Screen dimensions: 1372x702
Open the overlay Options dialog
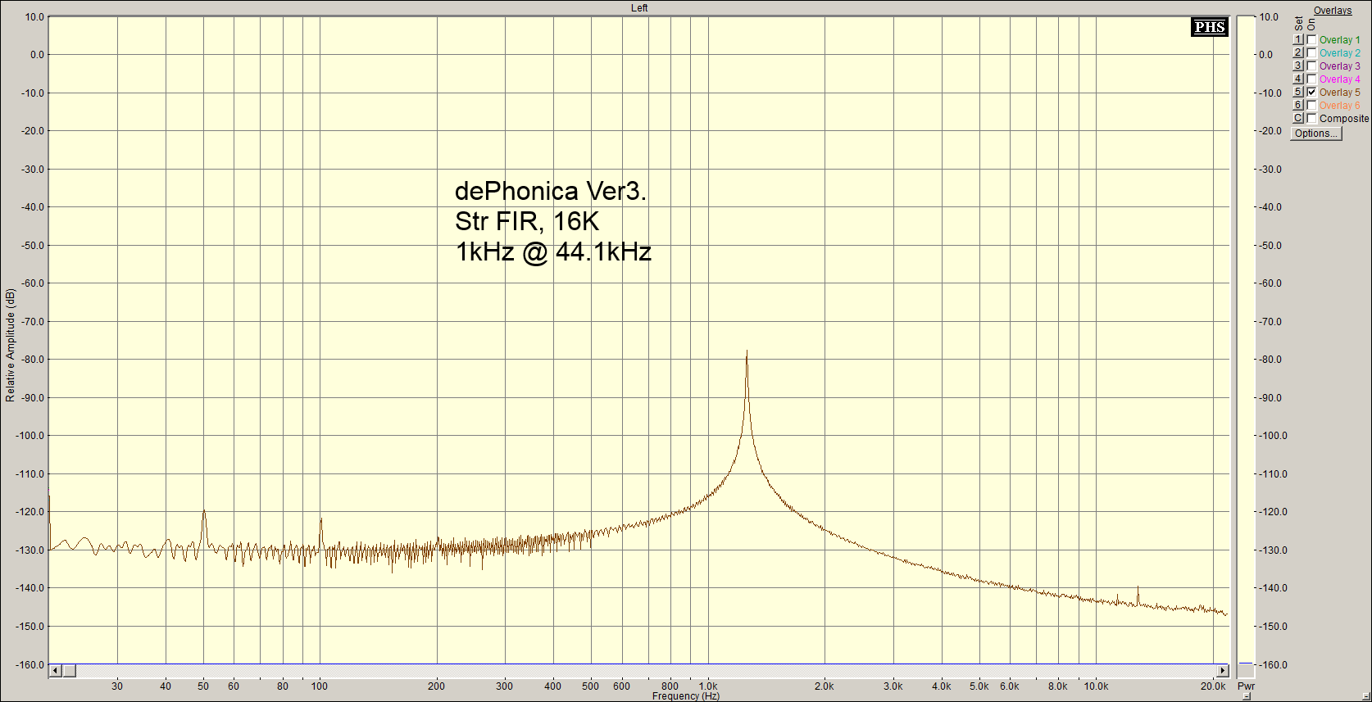point(1315,134)
